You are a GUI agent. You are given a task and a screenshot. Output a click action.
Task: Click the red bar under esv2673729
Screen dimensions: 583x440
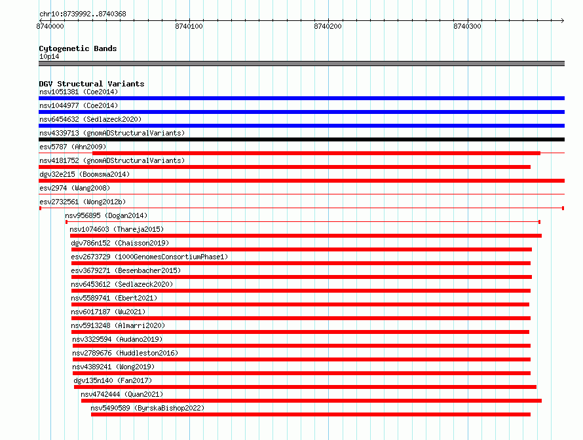pyautogui.click(x=301, y=263)
